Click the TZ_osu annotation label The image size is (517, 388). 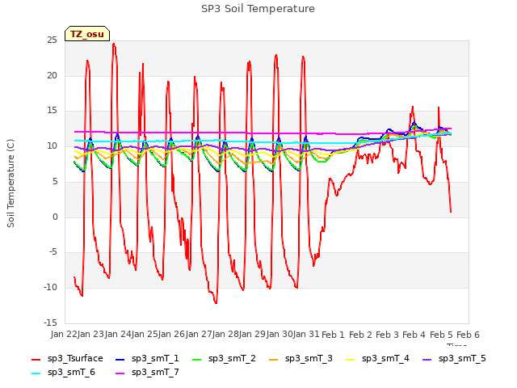click(87, 34)
